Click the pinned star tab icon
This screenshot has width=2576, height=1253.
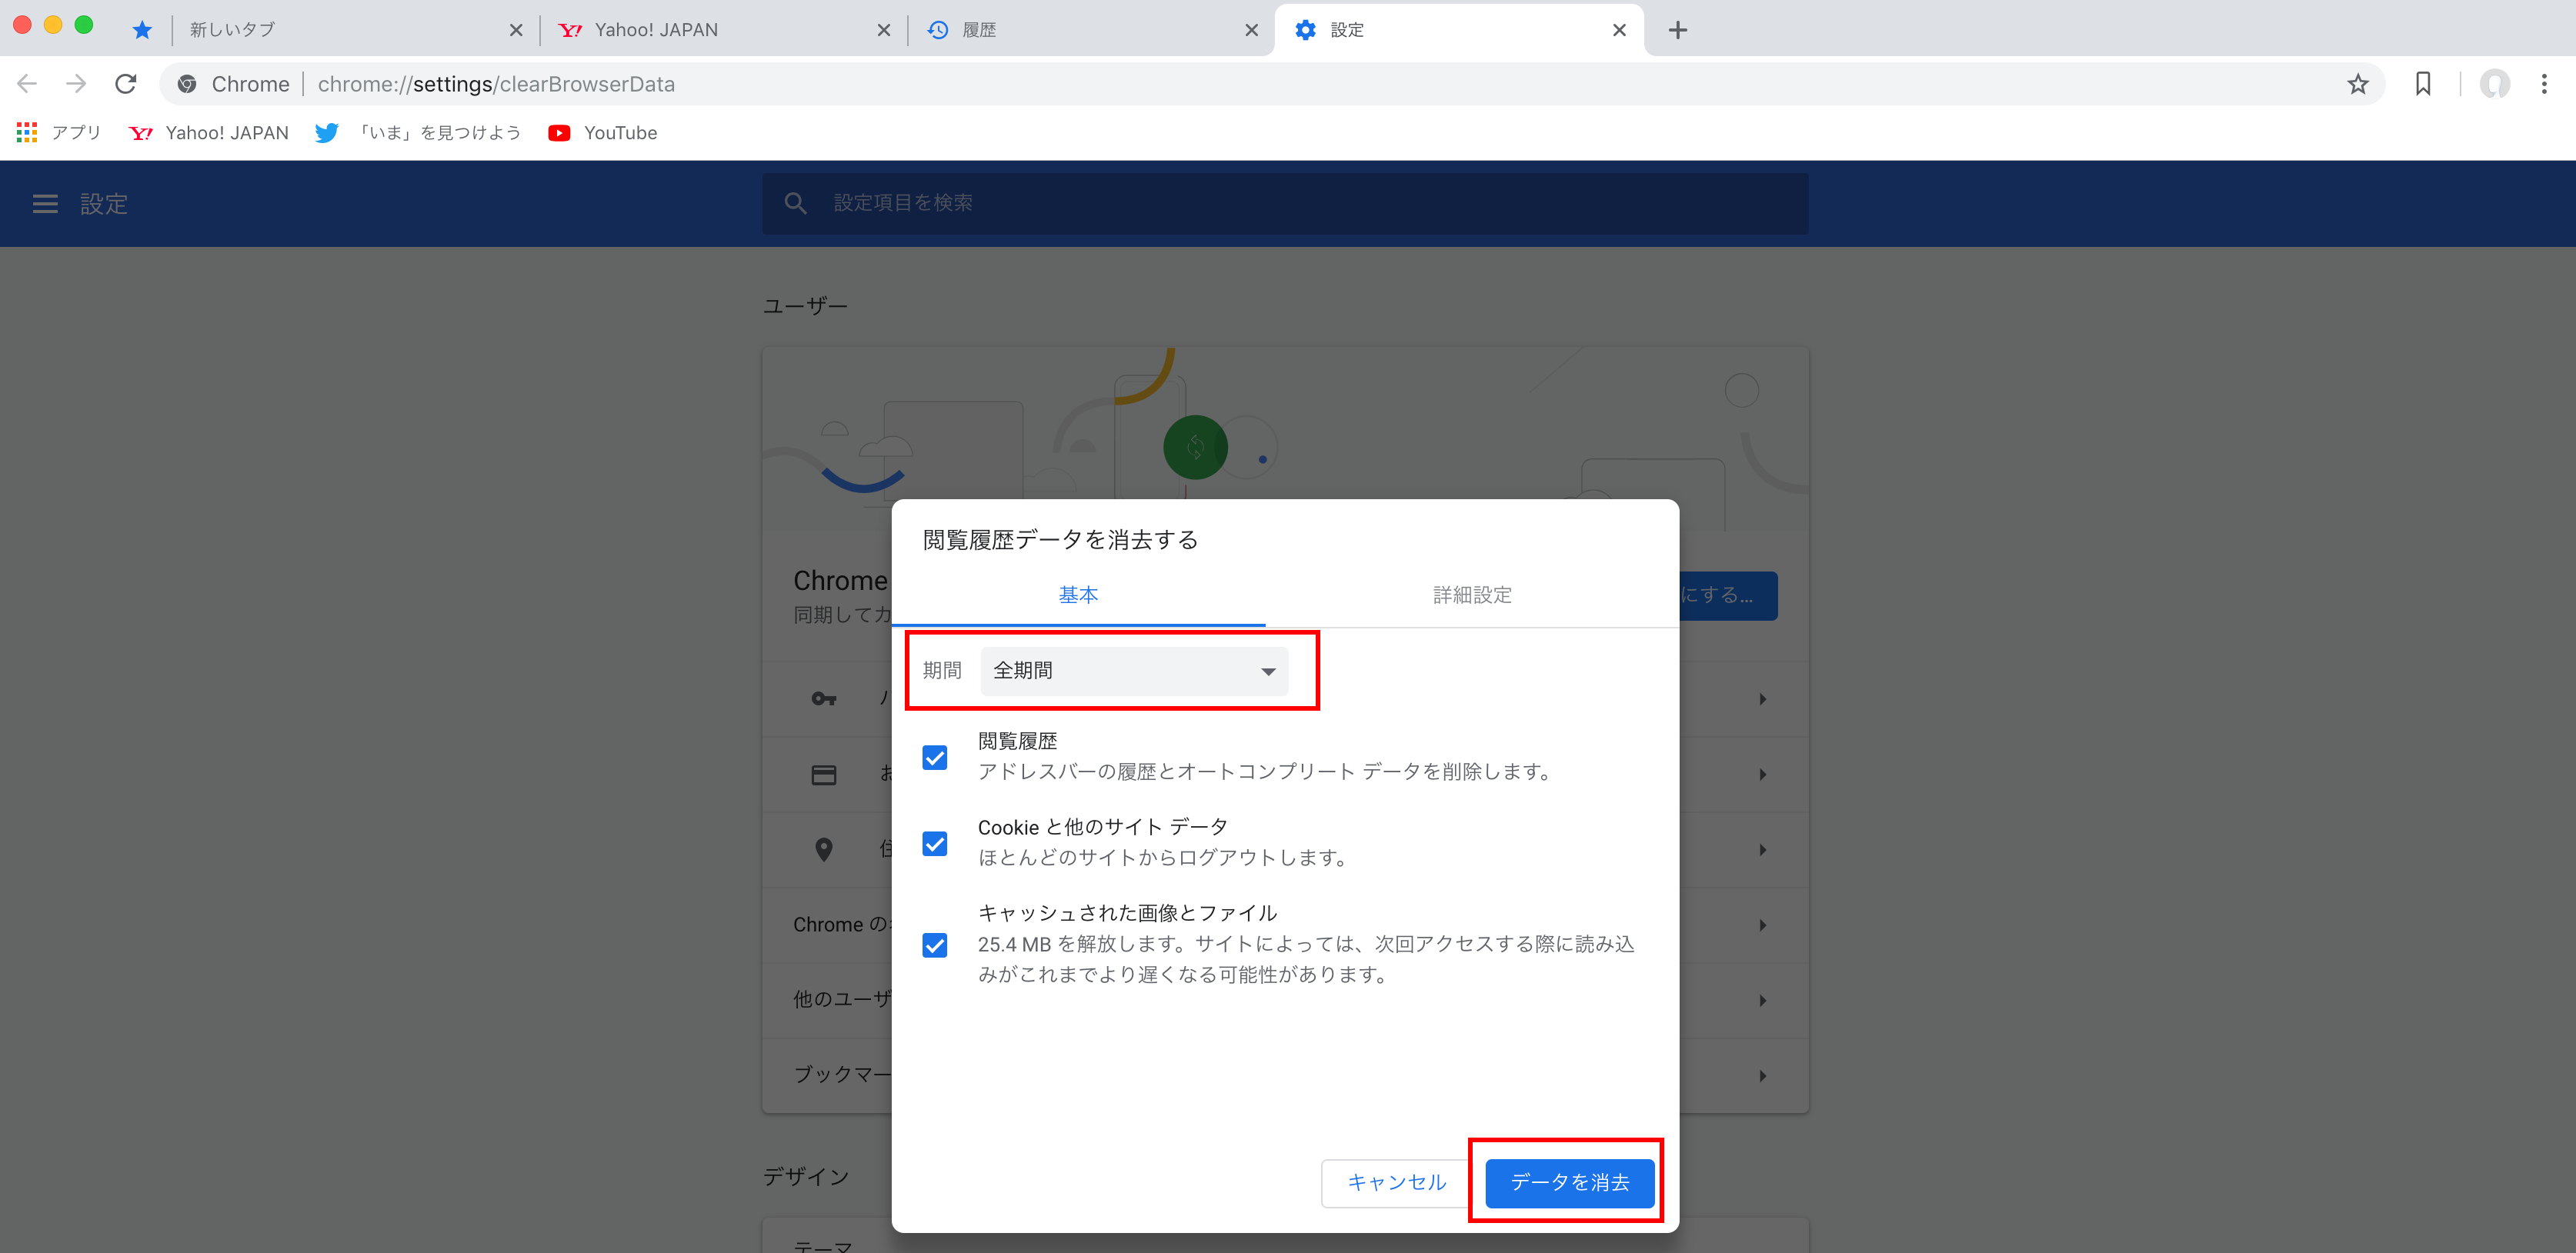142,30
